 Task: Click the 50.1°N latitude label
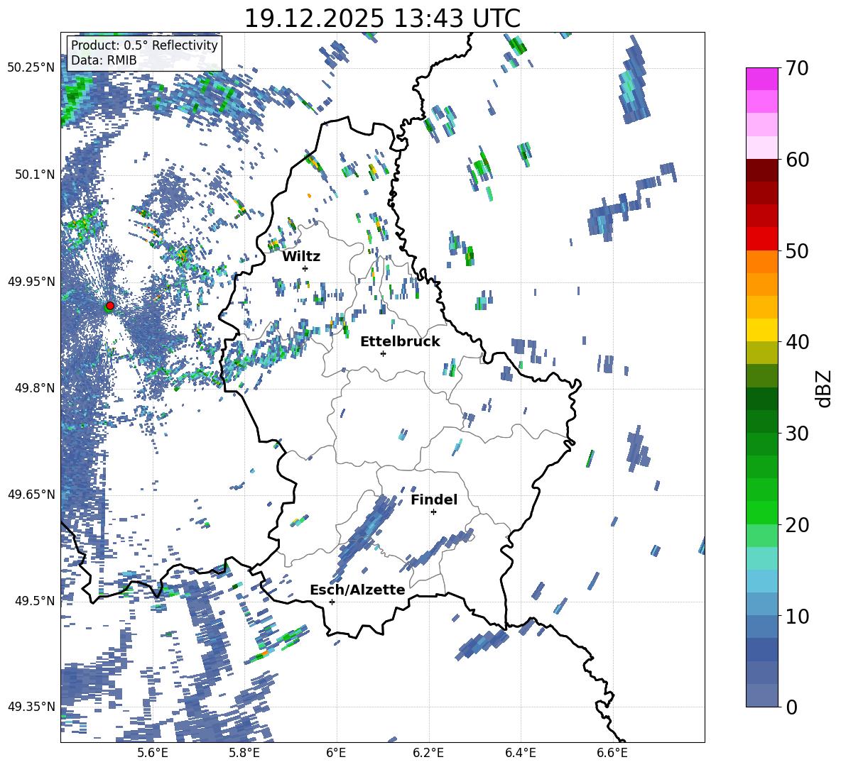coord(34,175)
